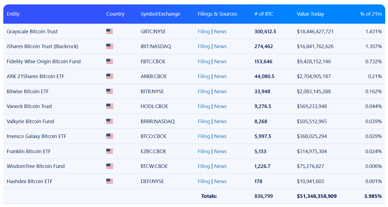The height and width of the screenshot is (207, 388).
Task: Click the Country column header
Action: point(115,14)
